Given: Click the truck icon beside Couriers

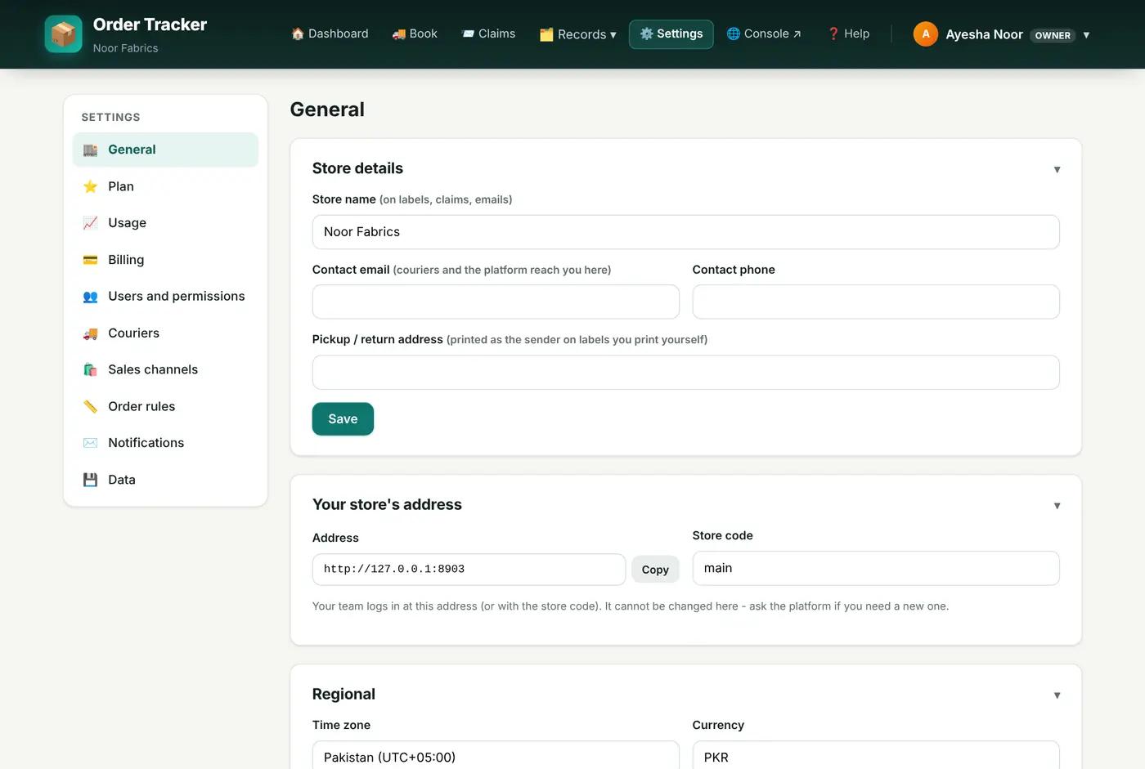Looking at the screenshot, I should [x=91, y=333].
